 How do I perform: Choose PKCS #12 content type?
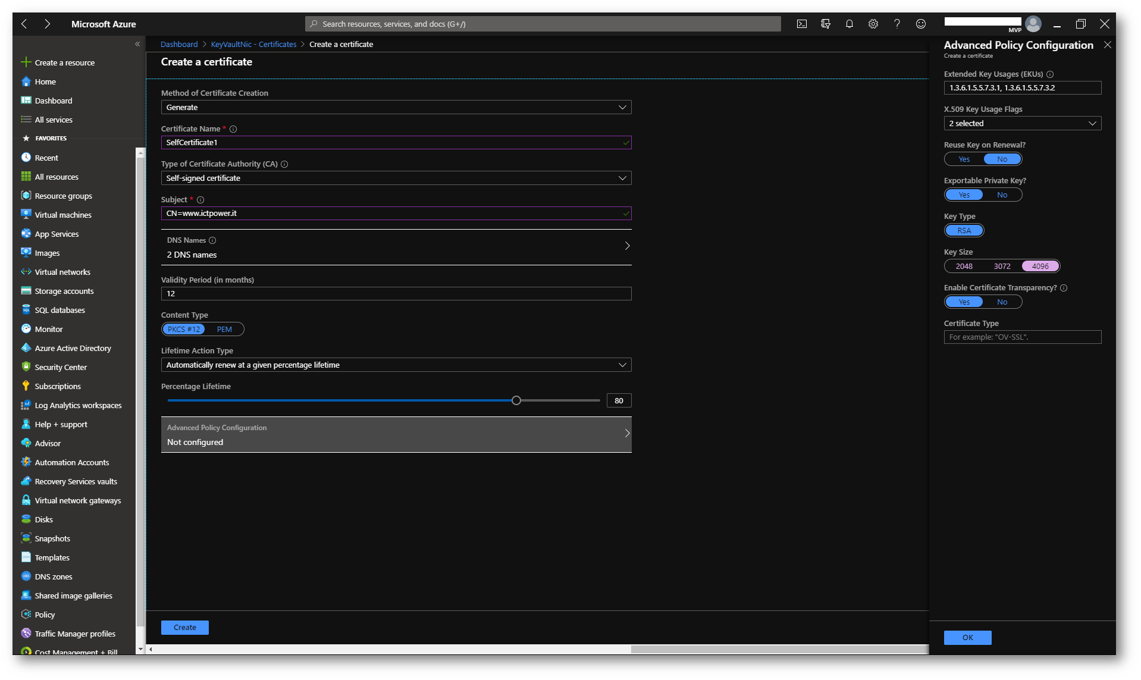coord(184,329)
